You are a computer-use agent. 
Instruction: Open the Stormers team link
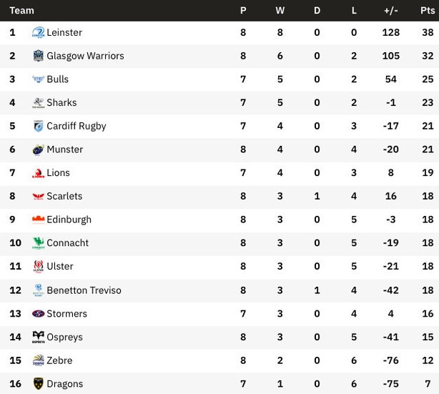click(x=67, y=314)
